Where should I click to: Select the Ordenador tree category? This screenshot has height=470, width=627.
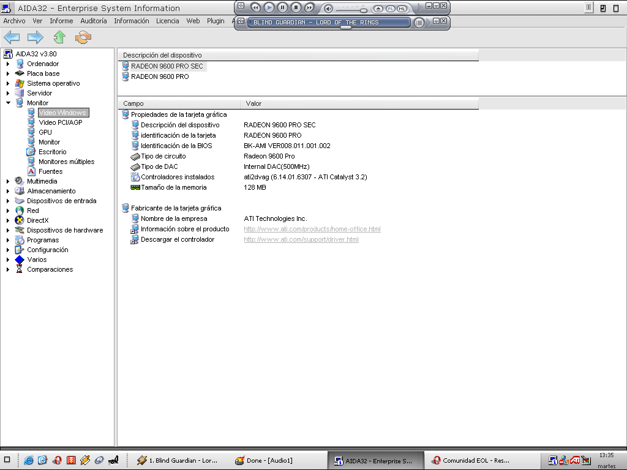point(43,64)
